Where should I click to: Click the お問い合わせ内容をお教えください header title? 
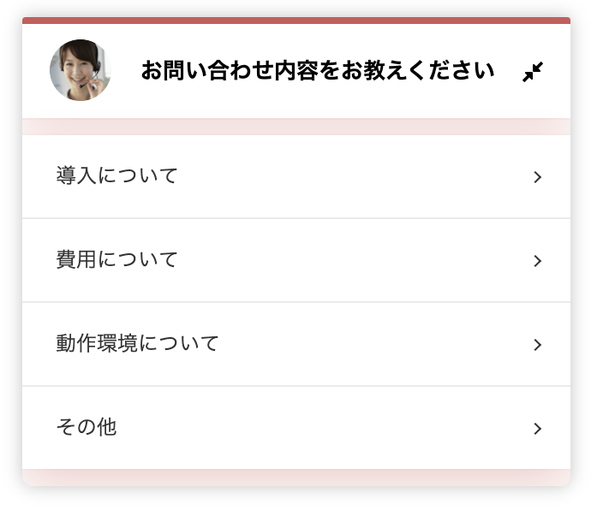(x=318, y=71)
